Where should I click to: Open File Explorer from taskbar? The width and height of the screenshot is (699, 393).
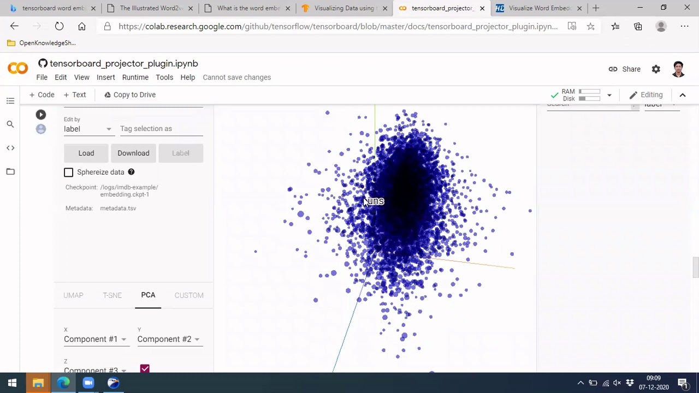(x=38, y=383)
